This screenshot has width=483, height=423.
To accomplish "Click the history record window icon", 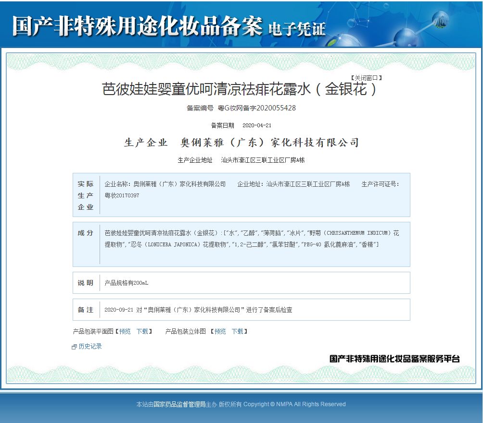I will pyautogui.click(x=74, y=347).
